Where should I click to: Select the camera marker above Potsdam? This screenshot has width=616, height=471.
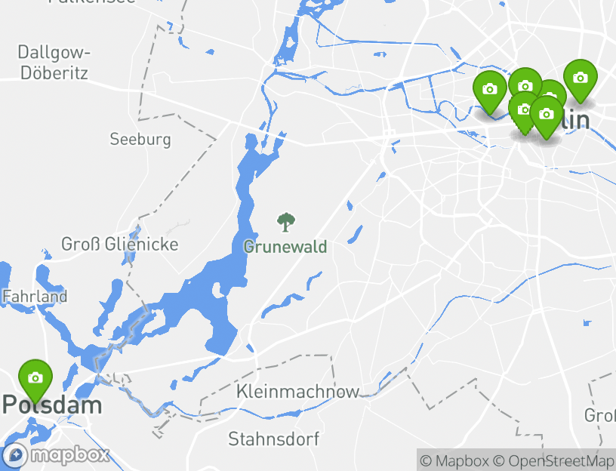tap(35, 380)
